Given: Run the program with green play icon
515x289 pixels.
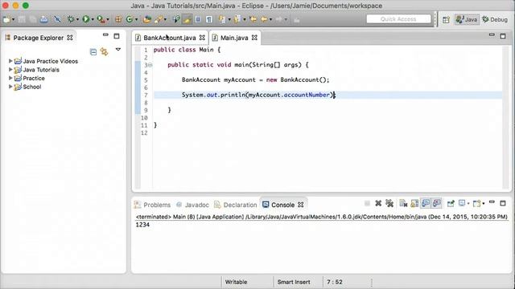Looking at the screenshot, I should coord(86,19).
